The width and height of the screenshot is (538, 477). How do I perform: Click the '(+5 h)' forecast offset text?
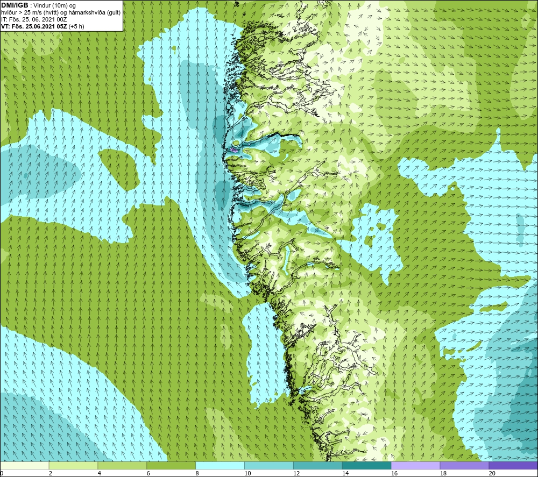point(76,26)
